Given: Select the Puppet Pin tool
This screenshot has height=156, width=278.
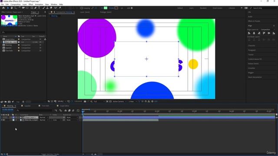Looking at the screenshot, I should (x=60, y=8).
